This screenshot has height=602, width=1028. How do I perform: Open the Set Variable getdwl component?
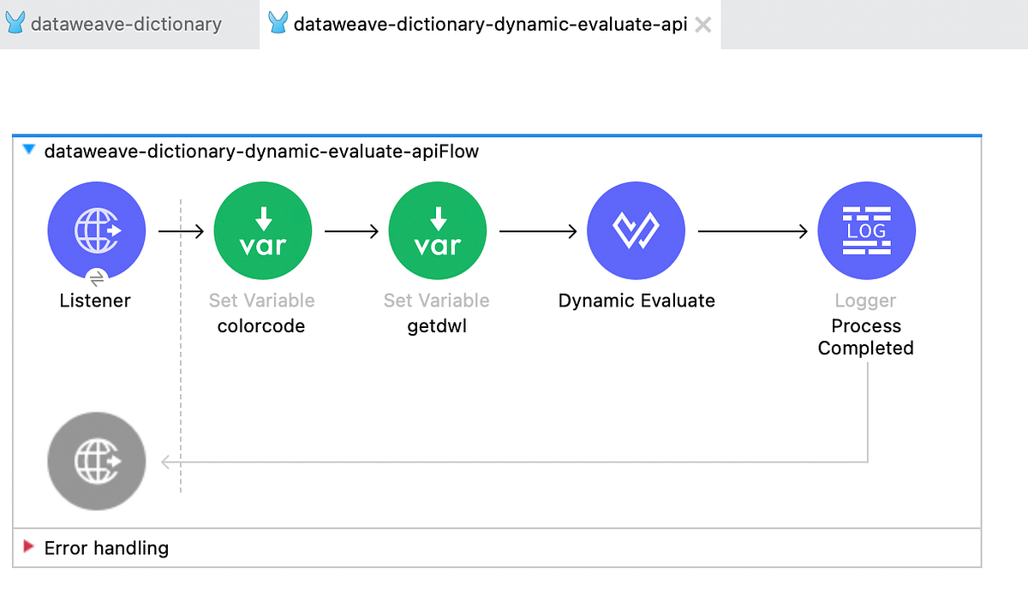(x=437, y=229)
